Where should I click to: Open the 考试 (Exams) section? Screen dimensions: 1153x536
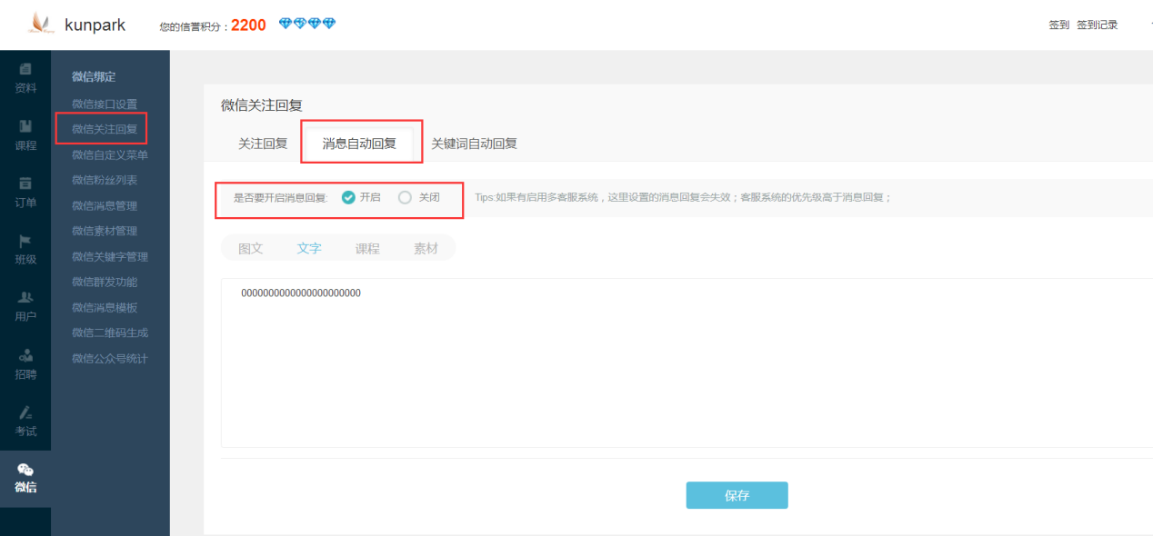25,420
